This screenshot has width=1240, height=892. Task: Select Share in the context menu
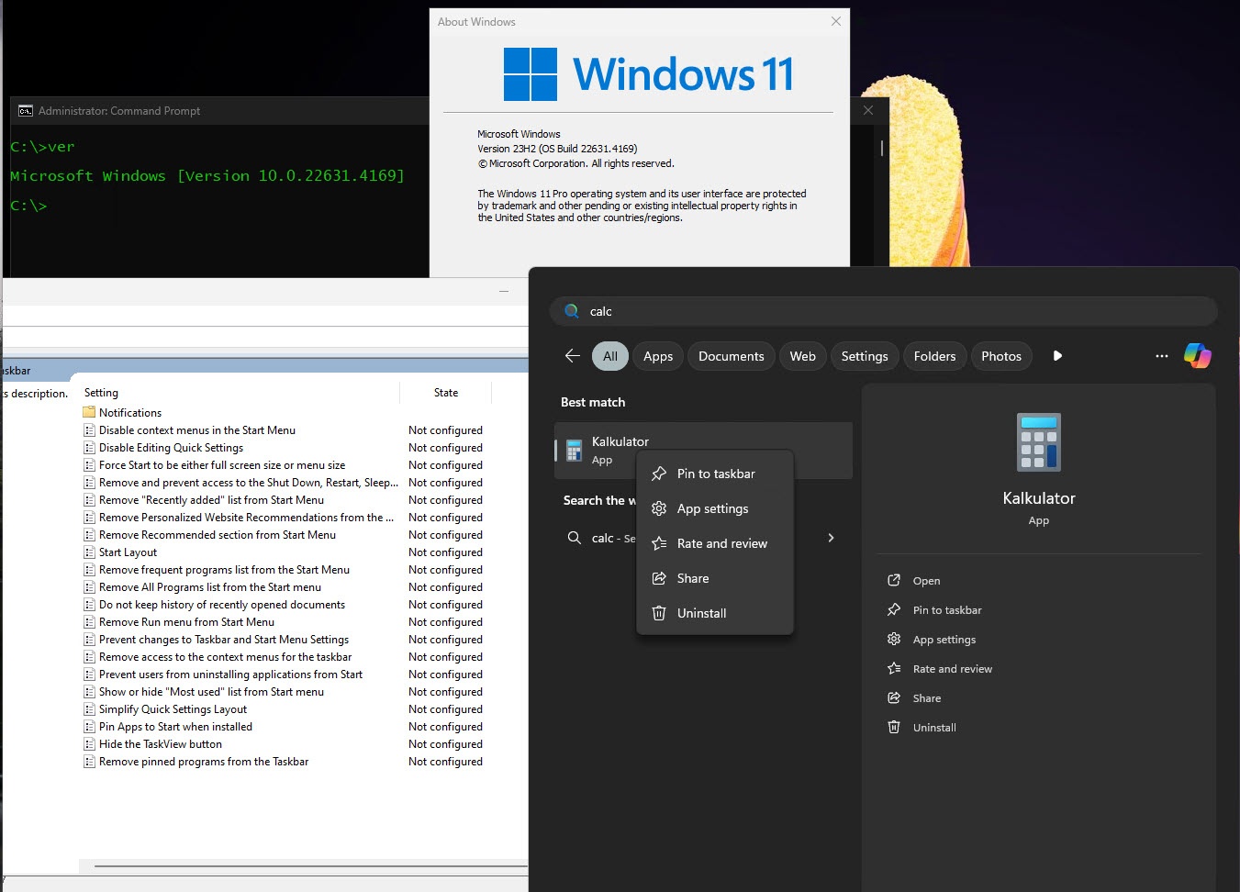coord(715,578)
